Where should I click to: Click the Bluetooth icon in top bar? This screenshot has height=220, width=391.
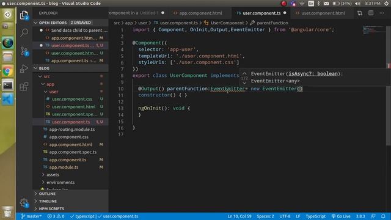tap(318, 4)
